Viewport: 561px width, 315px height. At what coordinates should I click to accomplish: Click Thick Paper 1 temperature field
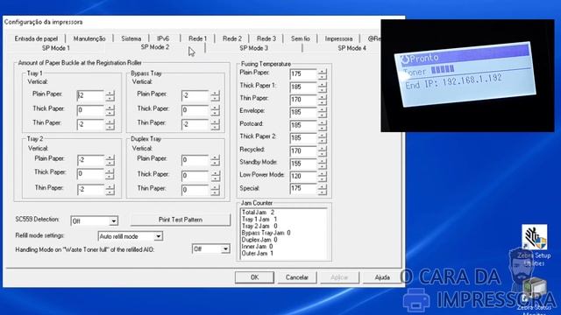303,87
